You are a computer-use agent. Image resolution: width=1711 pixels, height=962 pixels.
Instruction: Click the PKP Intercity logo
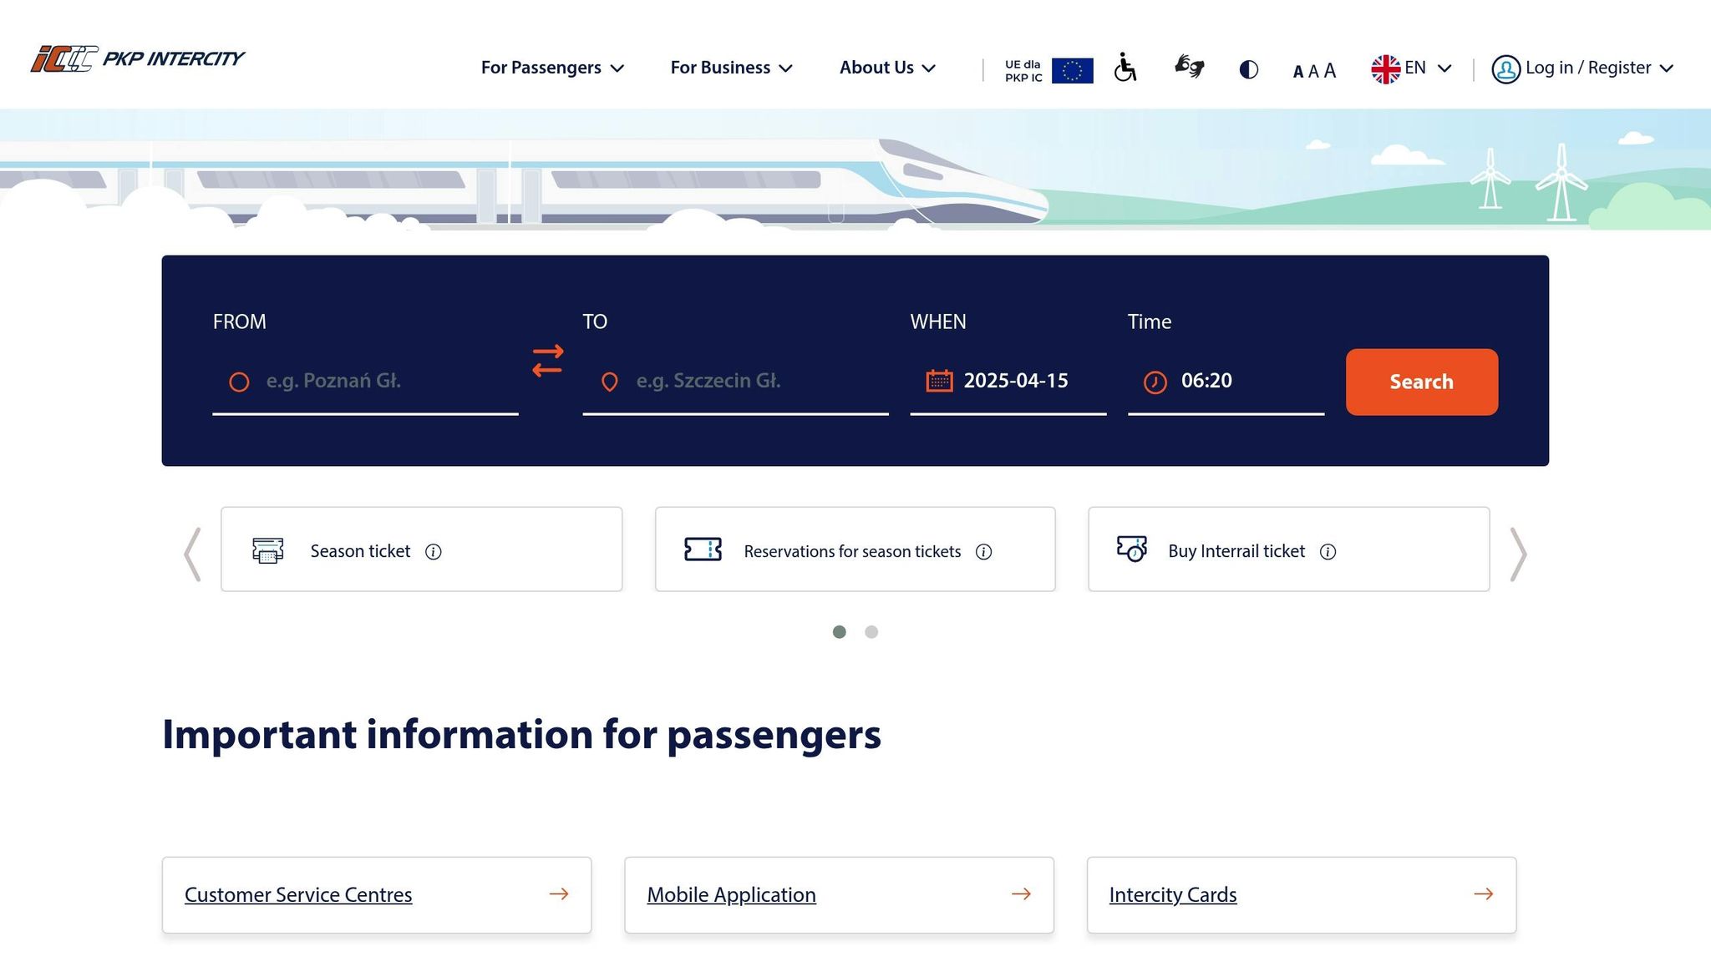tap(138, 58)
